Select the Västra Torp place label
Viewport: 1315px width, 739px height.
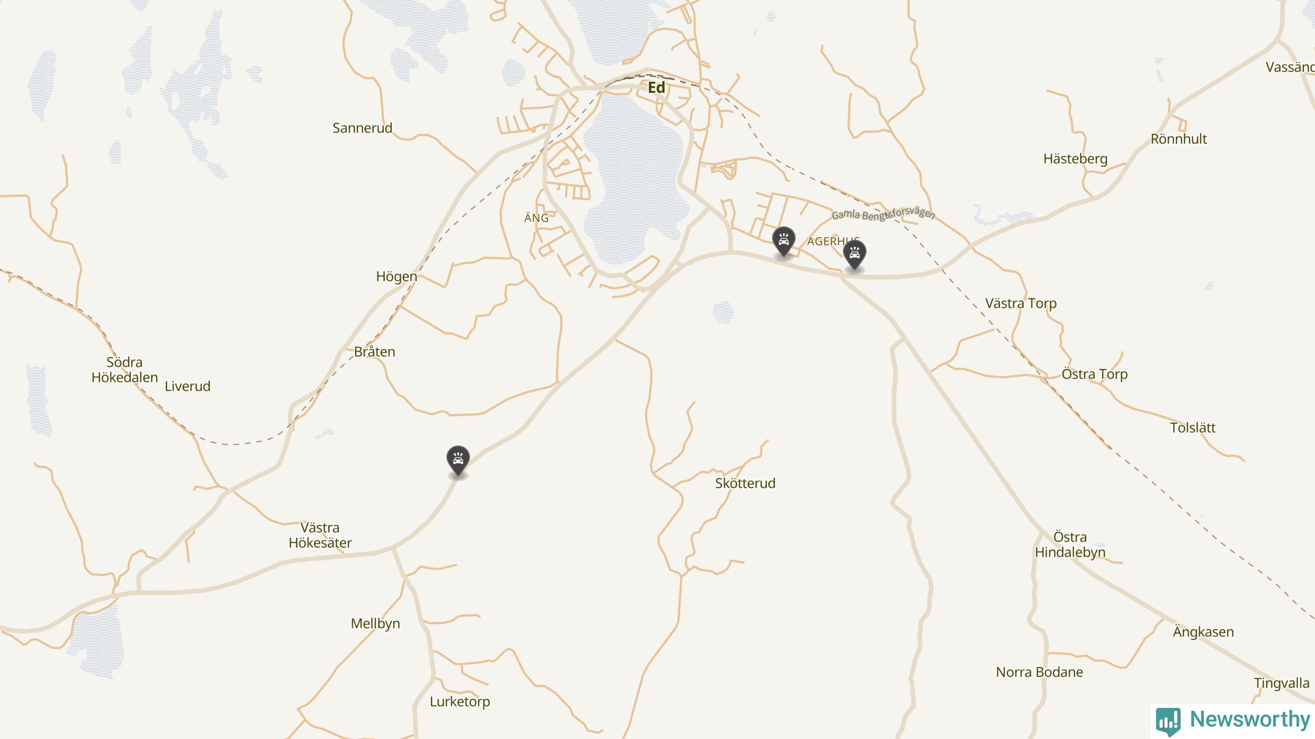coord(1021,304)
